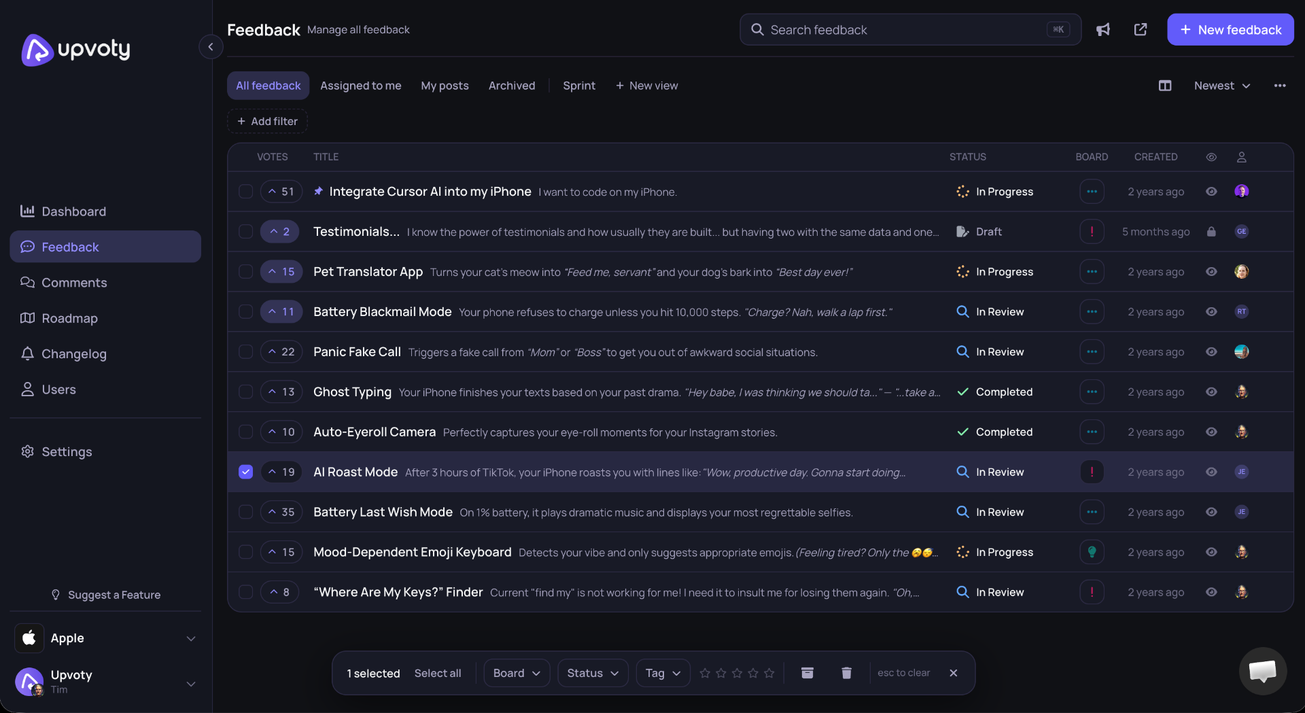Open Roadmap in the sidebar
Screen dimensions: 1305x713
point(105,318)
